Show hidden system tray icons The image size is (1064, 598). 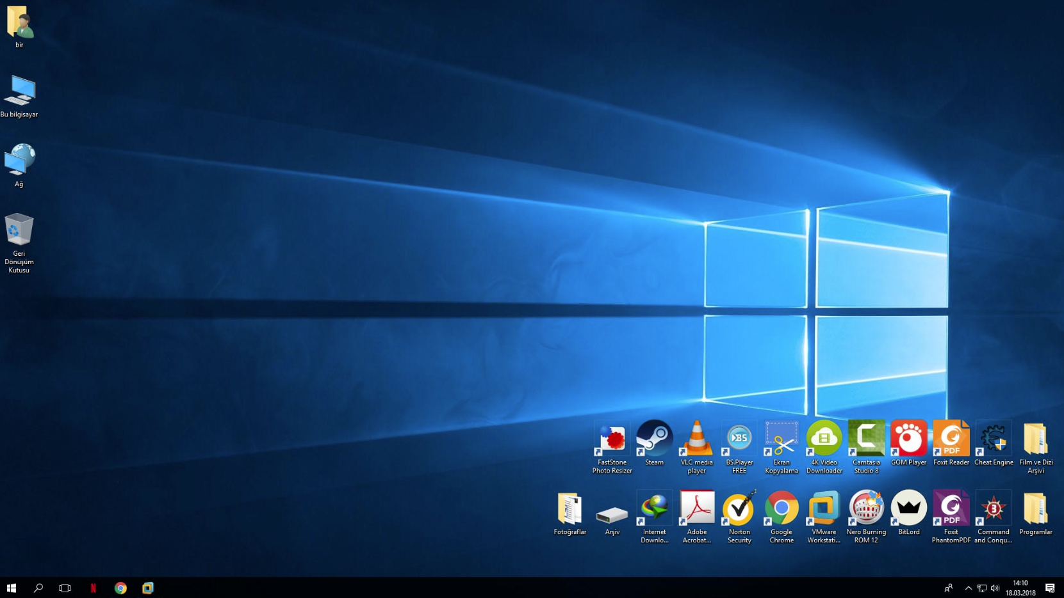click(969, 588)
